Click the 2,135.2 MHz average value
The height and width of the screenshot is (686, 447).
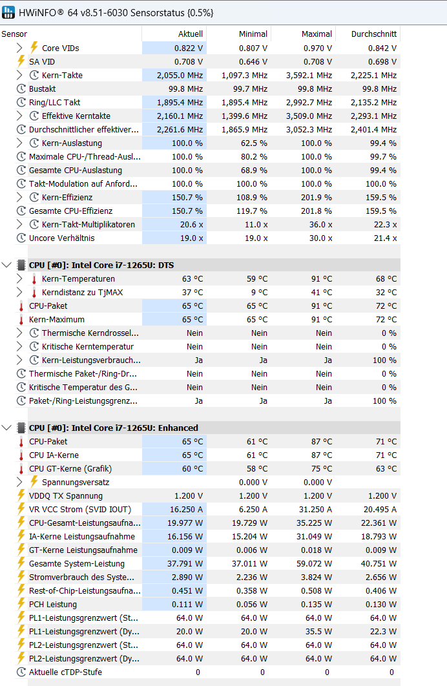(373, 102)
